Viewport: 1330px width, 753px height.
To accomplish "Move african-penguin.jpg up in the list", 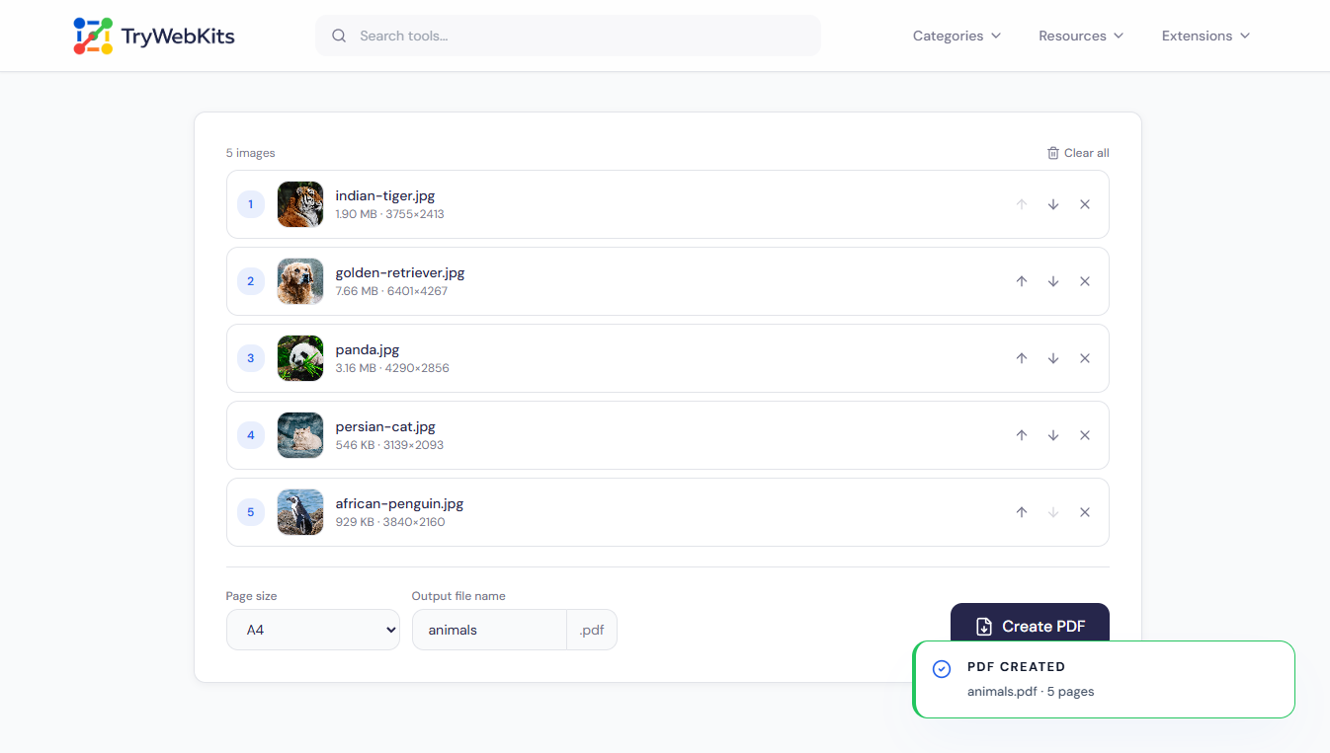I will (x=1022, y=512).
